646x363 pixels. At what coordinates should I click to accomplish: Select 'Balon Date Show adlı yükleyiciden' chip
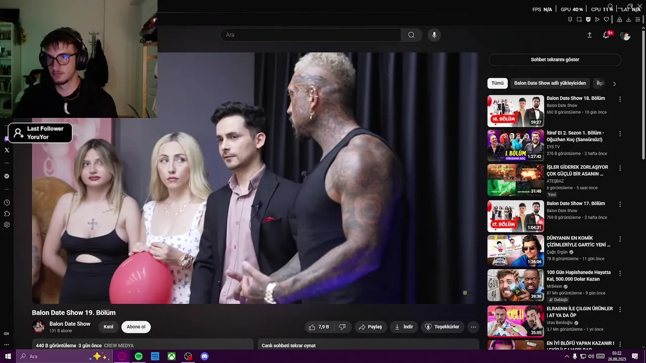click(x=550, y=83)
